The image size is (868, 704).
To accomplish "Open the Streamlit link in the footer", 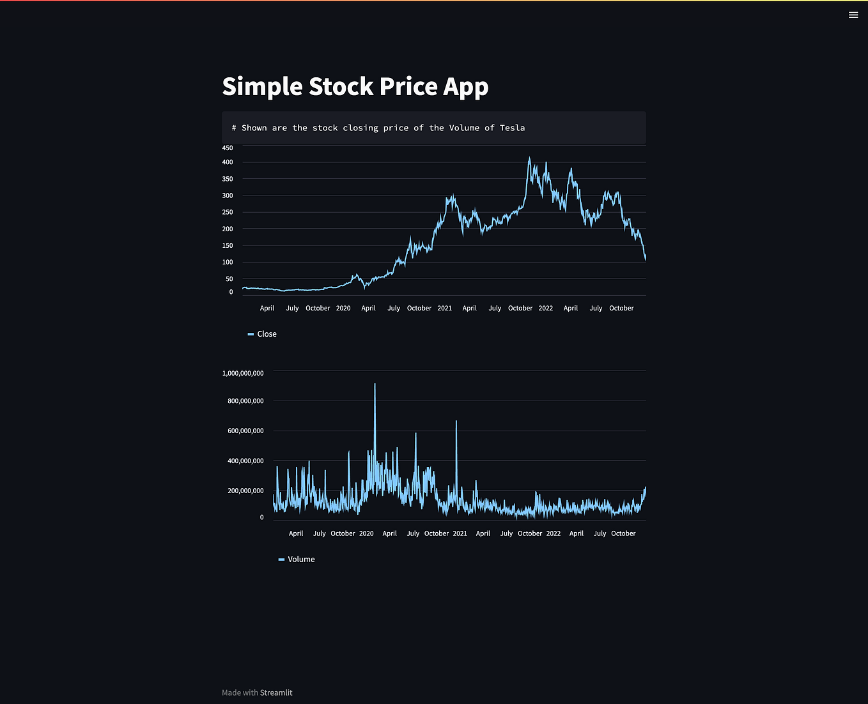I will click(276, 693).
